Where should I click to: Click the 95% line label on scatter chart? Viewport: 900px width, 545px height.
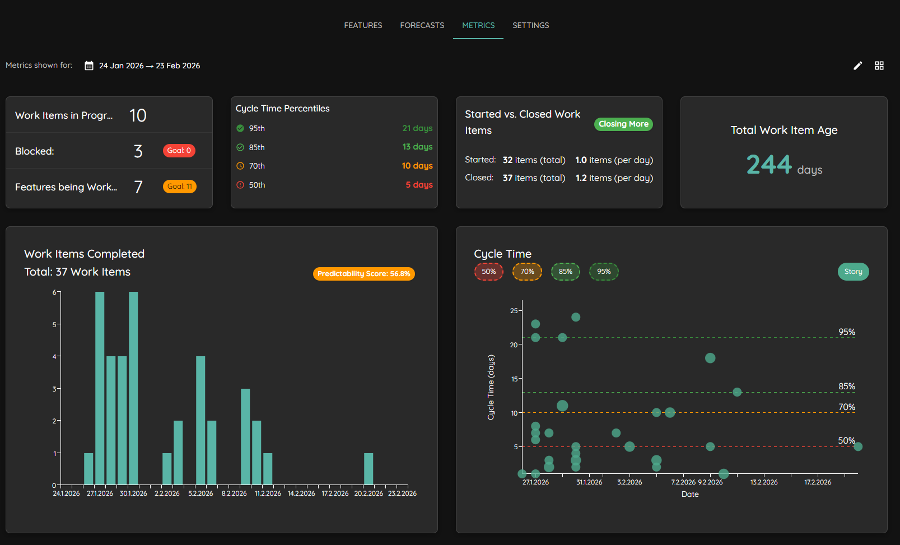tap(847, 332)
